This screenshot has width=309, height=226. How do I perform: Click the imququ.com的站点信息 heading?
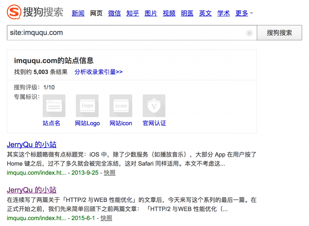click(54, 61)
